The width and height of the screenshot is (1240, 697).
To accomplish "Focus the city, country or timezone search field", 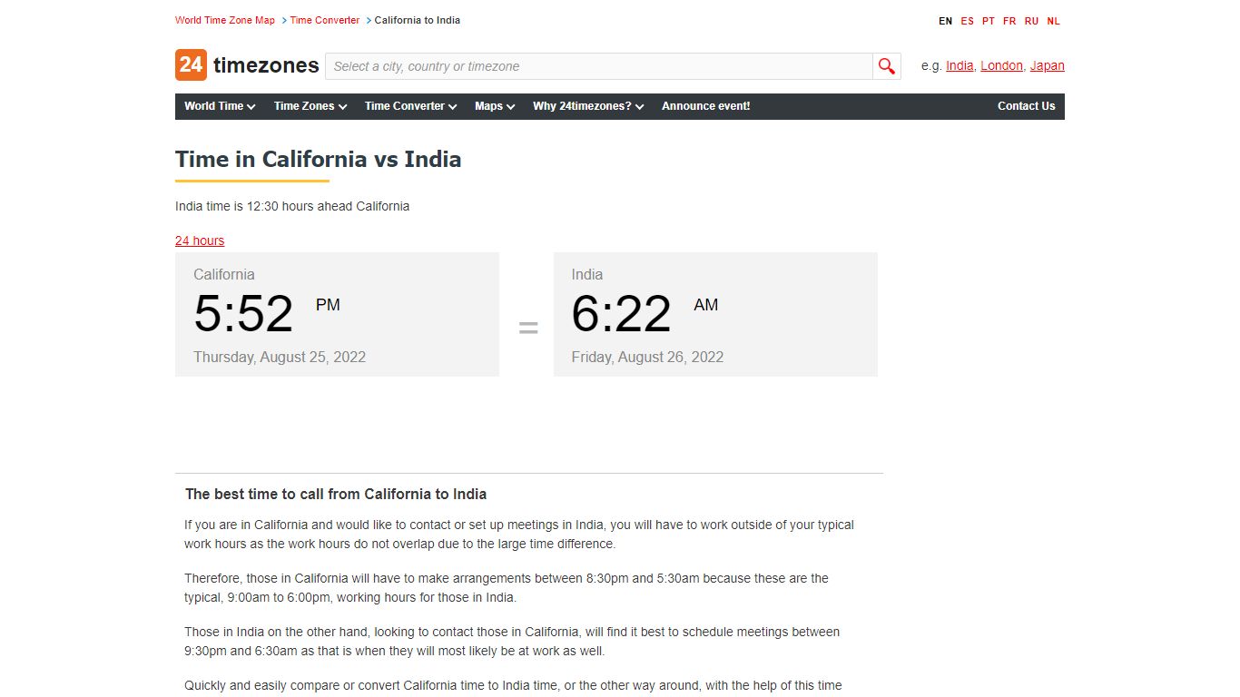I will pos(599,66).
